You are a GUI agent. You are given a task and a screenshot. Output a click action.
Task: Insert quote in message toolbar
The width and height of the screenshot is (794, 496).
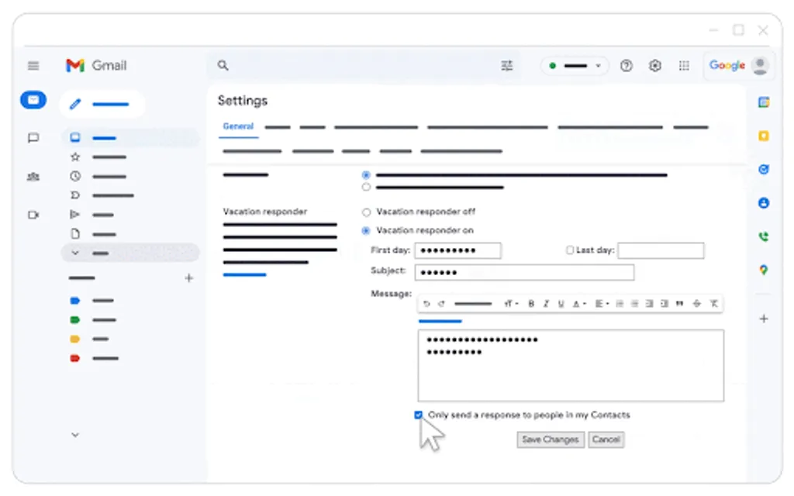pyautogui.click(x=679, y=304)
